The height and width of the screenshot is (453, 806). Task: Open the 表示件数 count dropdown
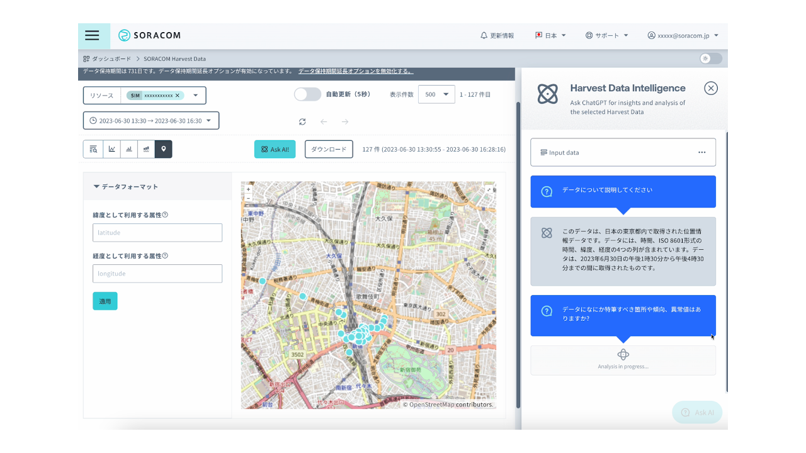pos(436,94)
